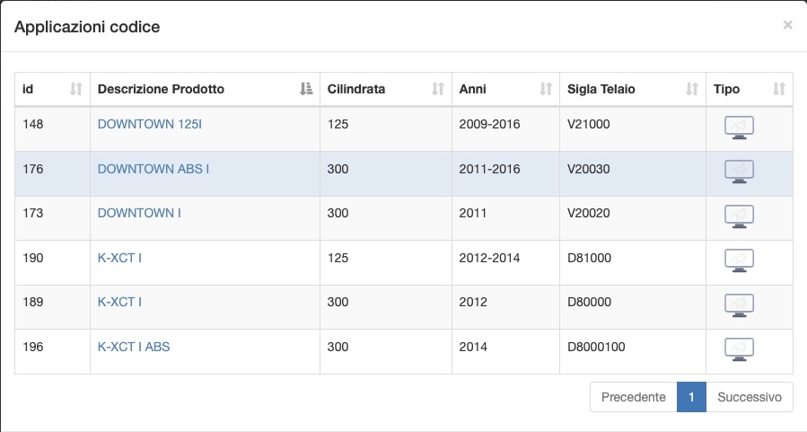Open the K-XCT I ABS link

134,347
